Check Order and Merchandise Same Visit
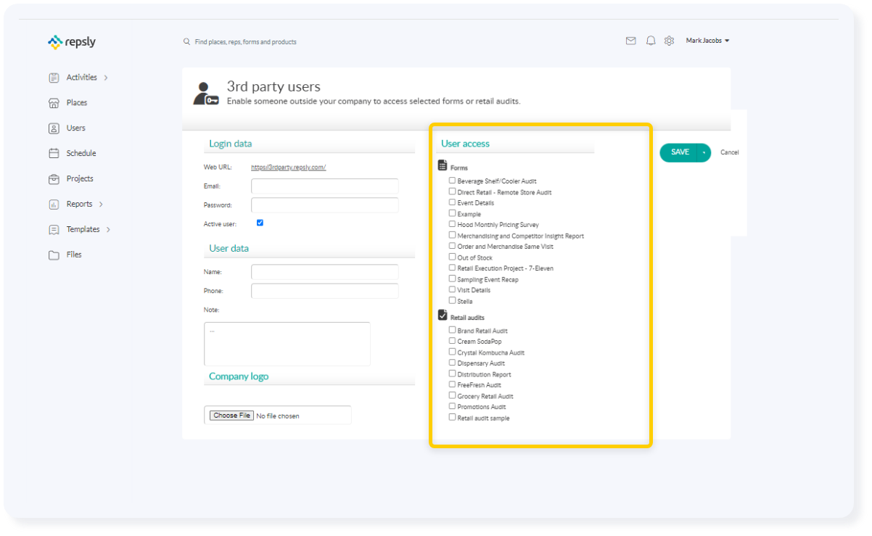Screen dimensions: 872x536 point(453,246)
